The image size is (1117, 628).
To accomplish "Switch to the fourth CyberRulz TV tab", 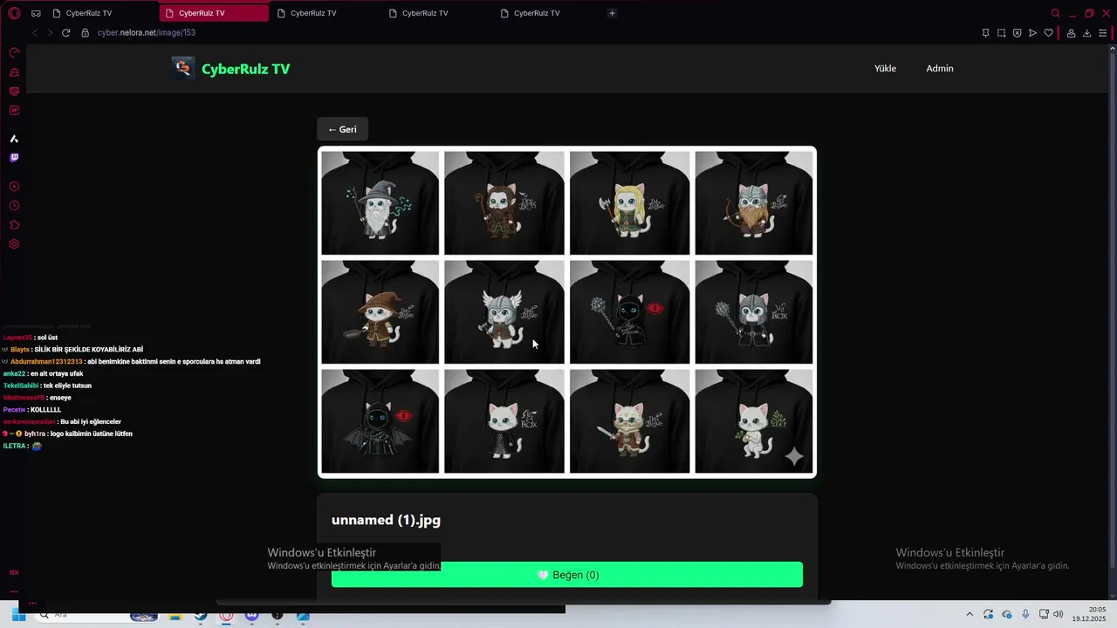I will (x=437, y=13).
